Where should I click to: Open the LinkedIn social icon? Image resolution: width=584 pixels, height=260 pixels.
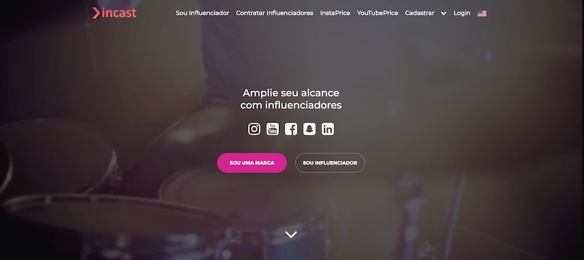pos(328,129)
